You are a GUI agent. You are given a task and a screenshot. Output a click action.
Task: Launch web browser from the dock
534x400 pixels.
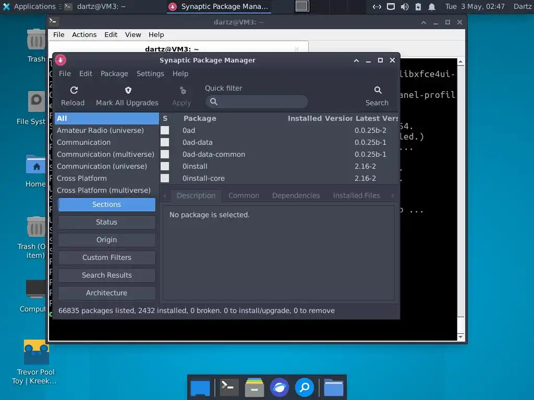[280, 387]
